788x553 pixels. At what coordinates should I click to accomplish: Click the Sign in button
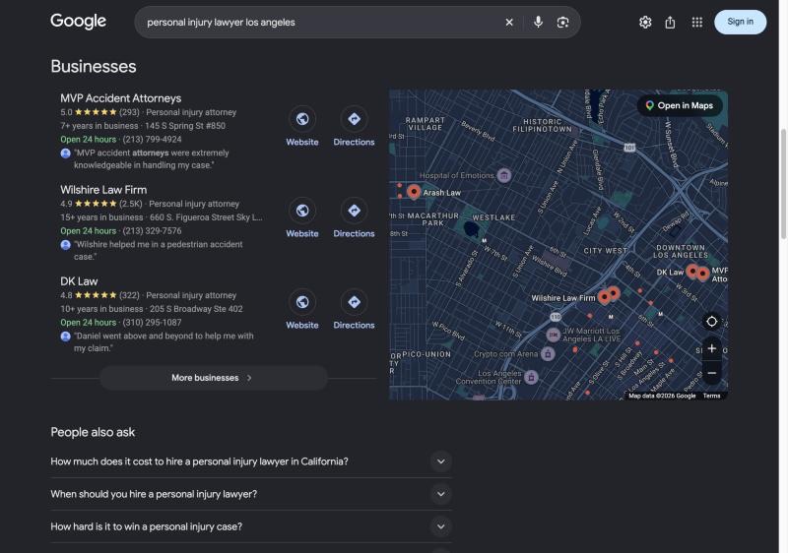click(x=741, y=22)
